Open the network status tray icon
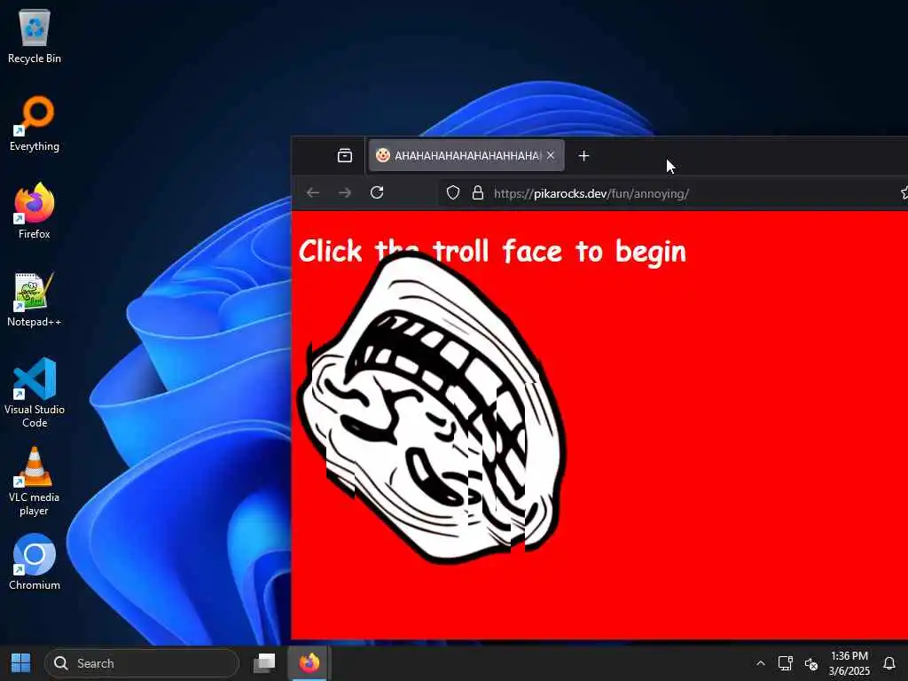This screenshot has height=681, width=908. click(786, 663)
